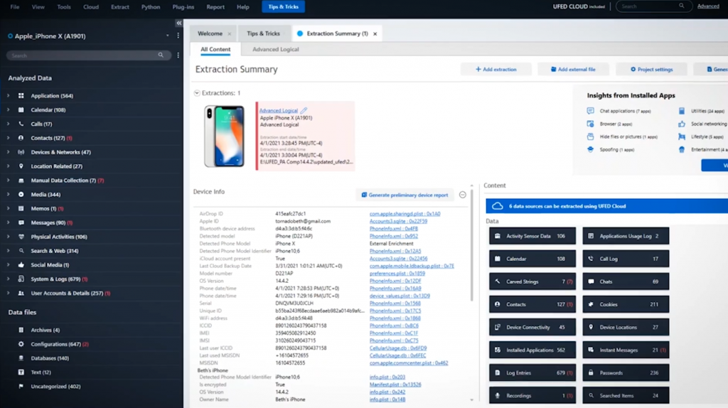Open the Python menu
The image size is (728, 408).
151,7
